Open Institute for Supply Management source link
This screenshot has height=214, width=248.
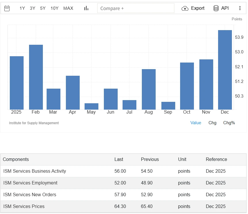[x=34, y=123]
